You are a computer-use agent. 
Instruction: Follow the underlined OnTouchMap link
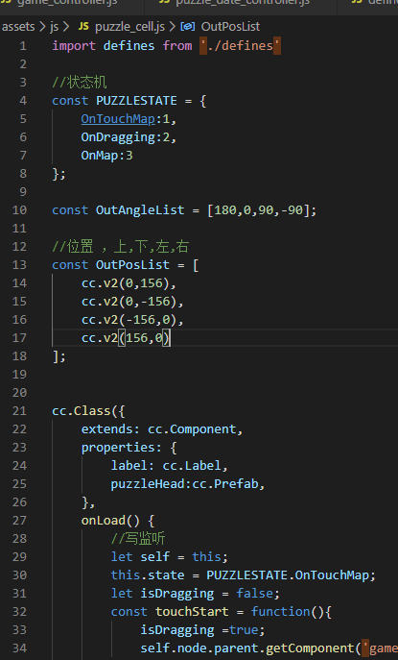tap(118, 119)
